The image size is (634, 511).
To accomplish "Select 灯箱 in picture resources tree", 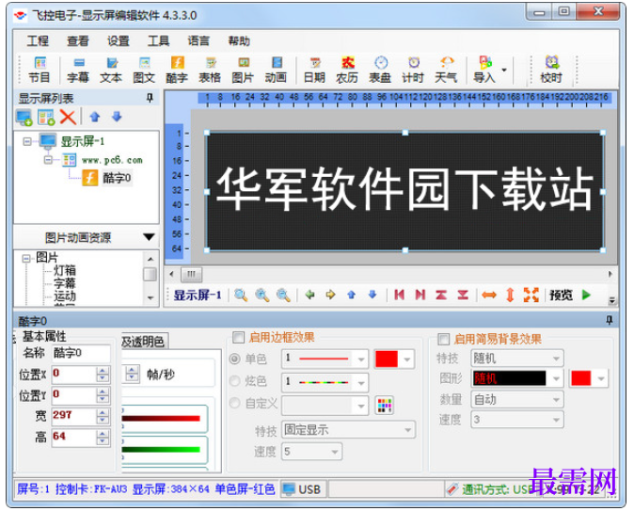I will click(x=65, y=270).
